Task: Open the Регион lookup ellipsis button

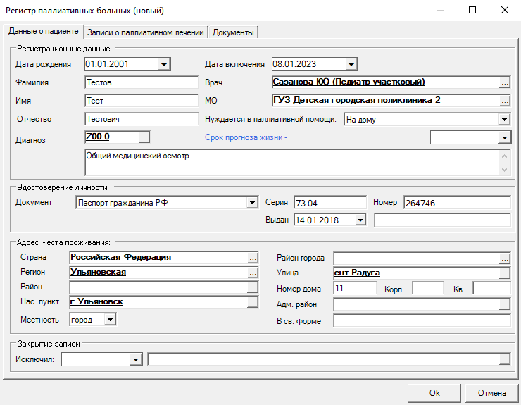Action: click(253, 273)
